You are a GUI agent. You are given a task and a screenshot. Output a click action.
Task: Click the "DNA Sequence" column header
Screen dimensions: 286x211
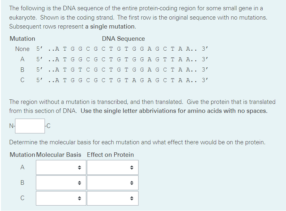[123, 39]
